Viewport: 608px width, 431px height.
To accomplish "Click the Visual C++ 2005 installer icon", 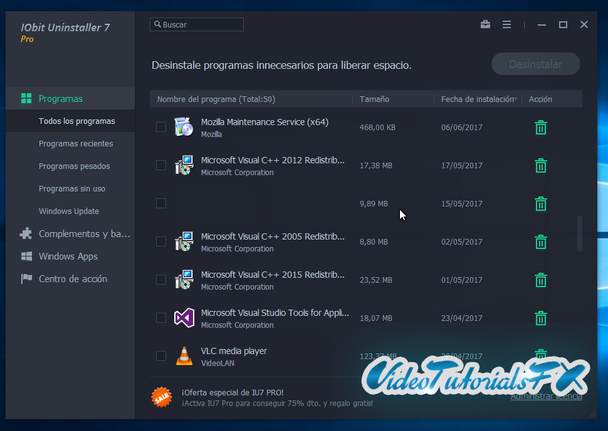I will (184, 241).
